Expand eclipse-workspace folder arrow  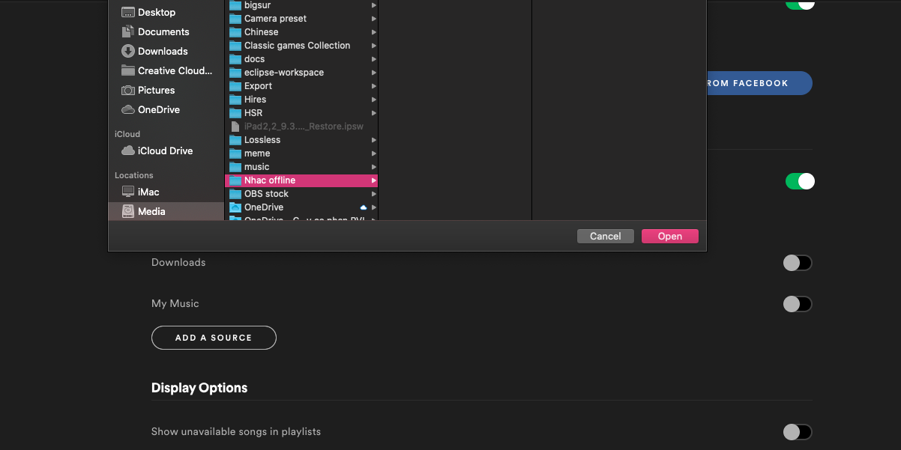coord(373,73)
